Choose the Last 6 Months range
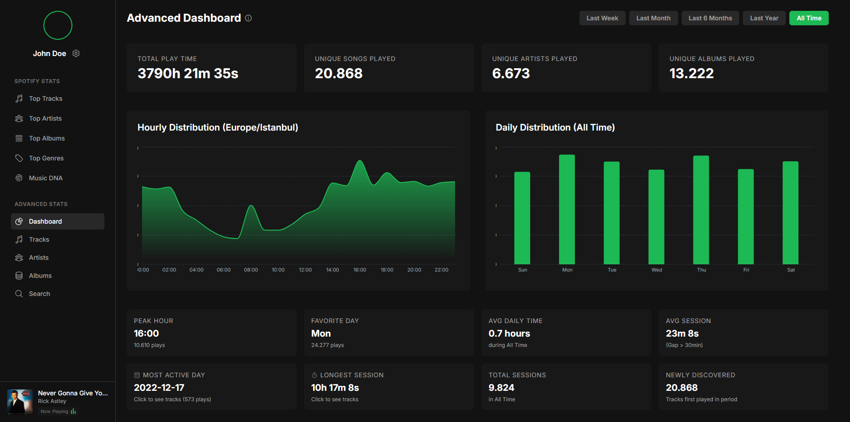850x422 pixels. click(x=710, y=18)
